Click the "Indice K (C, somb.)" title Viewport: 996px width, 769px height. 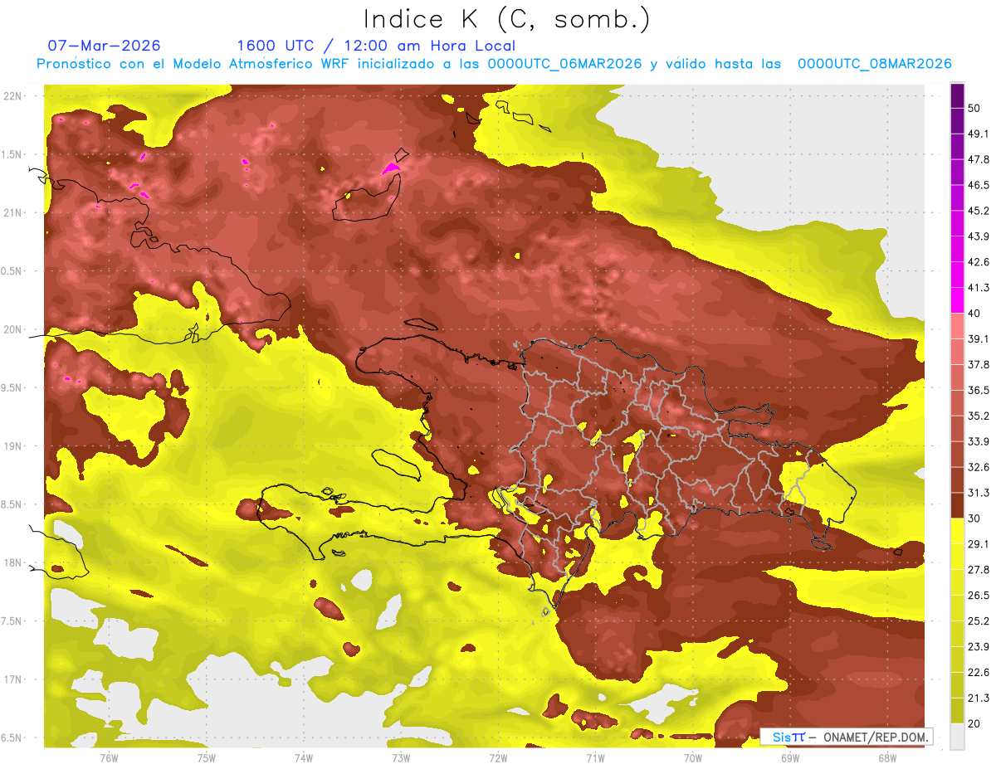pos(507,20)
